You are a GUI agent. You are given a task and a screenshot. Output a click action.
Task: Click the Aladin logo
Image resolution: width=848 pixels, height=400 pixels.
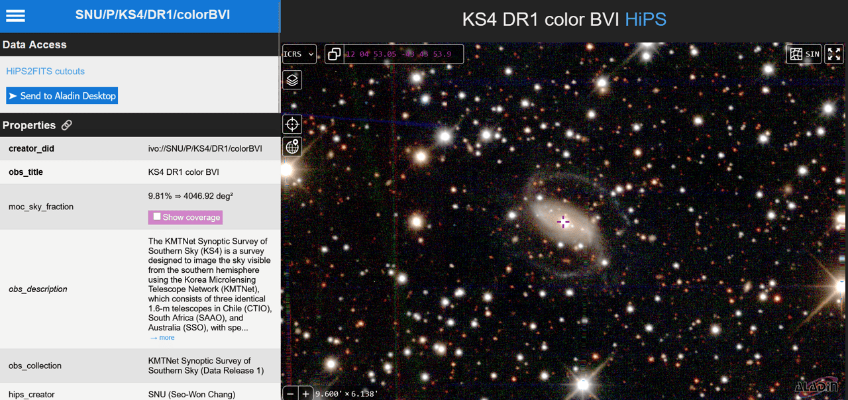[x=817, y=387]
